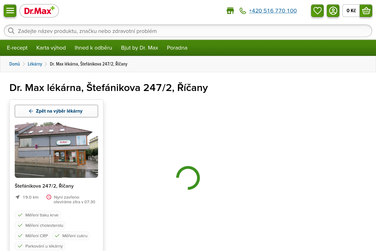The width and height of the screenshot is (376, 251).
Task: Click the product search input field
Action: [188, 31]
